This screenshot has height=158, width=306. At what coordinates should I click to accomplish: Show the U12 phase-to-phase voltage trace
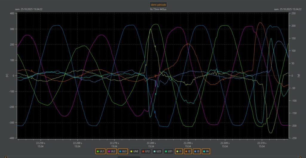pos(146,151)
